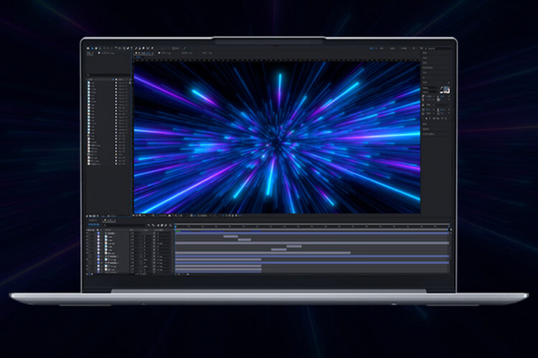Click the current timecode display in timeline
Viewport: 538px width, 358px height.
(x=94, y=225)
